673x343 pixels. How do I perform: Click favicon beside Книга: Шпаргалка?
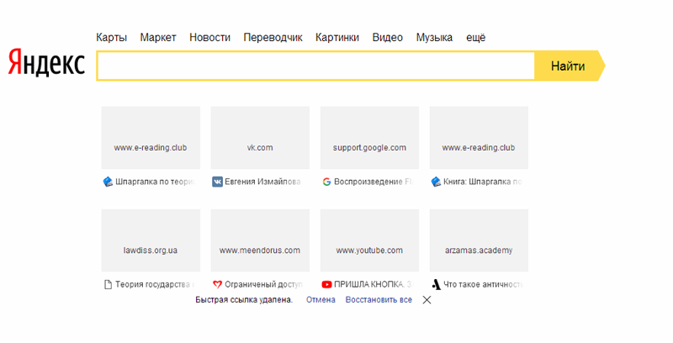(436, 182)
